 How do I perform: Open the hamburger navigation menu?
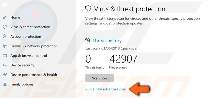pos(5,5)
